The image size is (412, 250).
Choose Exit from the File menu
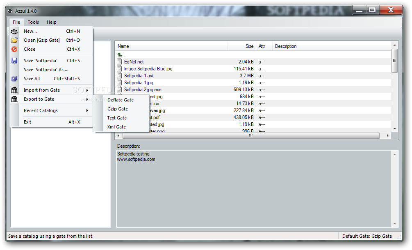point(51,122)
